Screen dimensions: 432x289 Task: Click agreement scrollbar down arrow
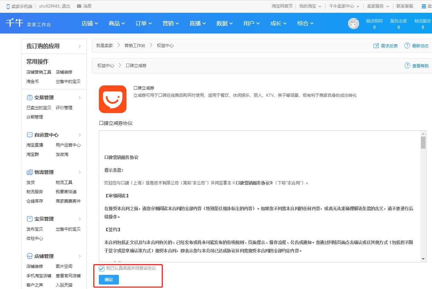coord(423,259)
